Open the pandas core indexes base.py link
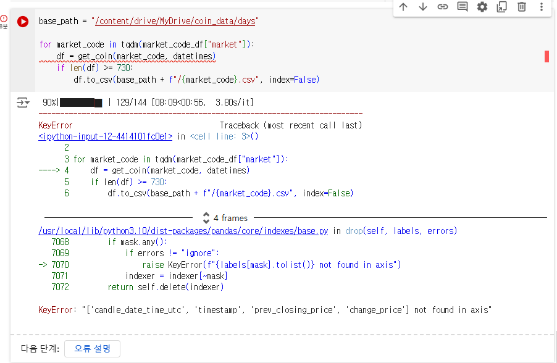Viewport: 557px width, 363px height. (x=183, y=231)
